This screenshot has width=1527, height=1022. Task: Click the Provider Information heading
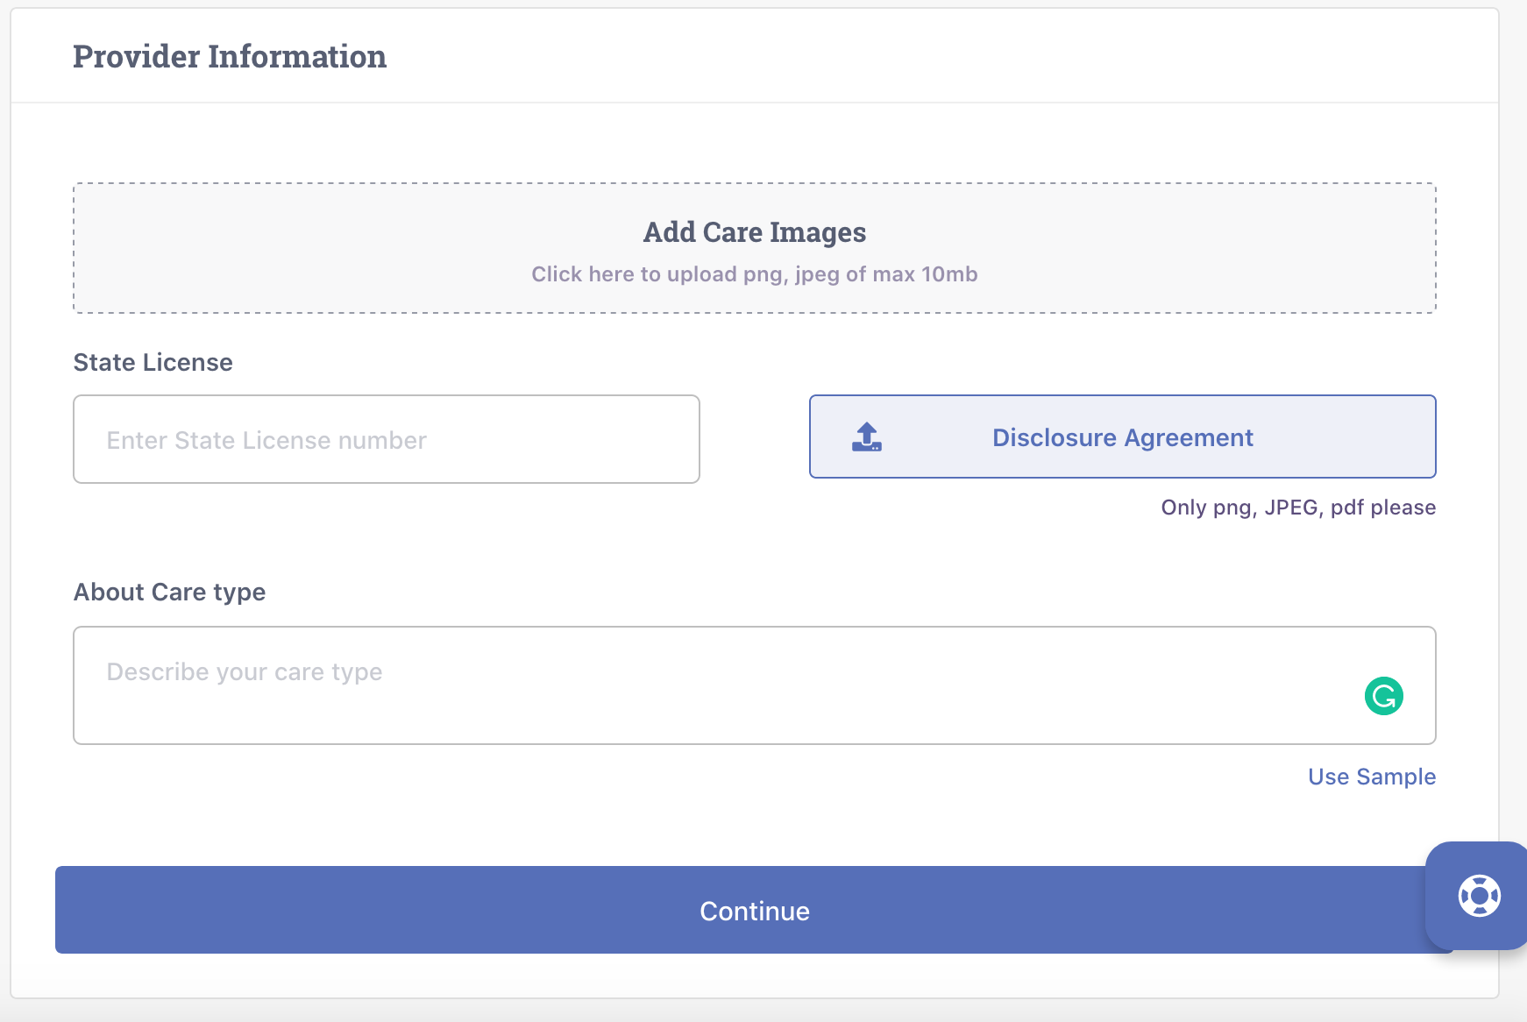click(230, 57)
